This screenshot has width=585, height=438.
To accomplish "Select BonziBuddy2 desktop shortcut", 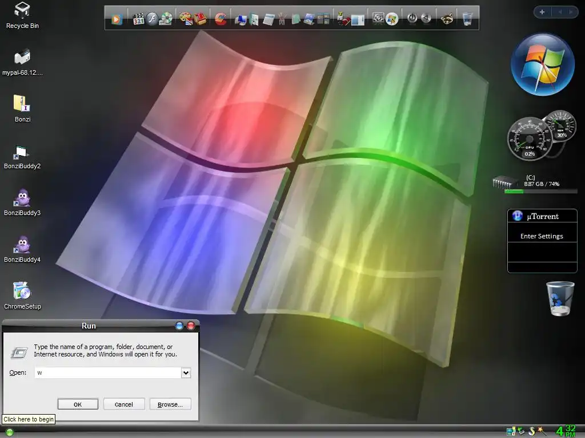I will pos(22,156).
